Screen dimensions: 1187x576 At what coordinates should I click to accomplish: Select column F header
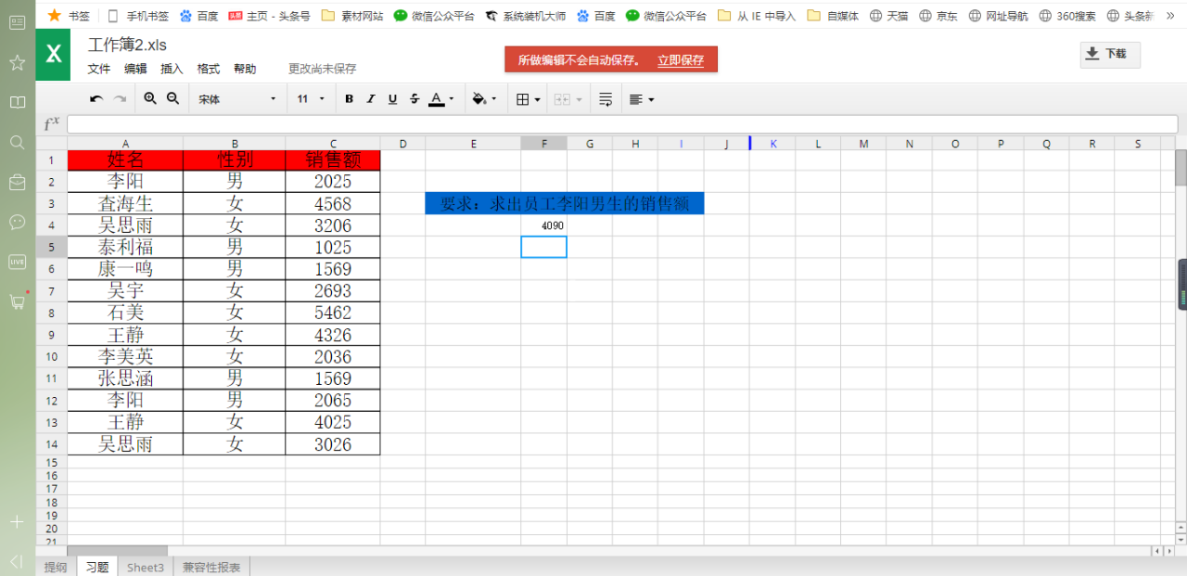click(x=543, y=143)
